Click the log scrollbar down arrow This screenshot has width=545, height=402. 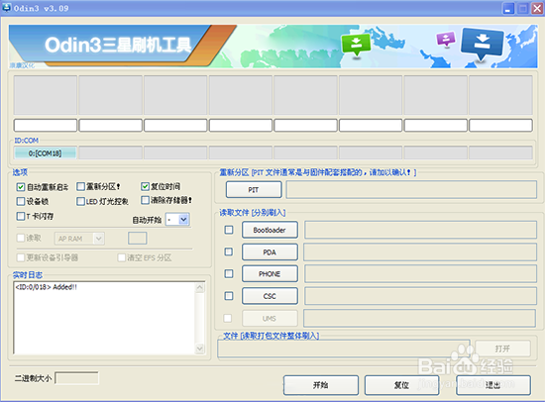point(200,349)
